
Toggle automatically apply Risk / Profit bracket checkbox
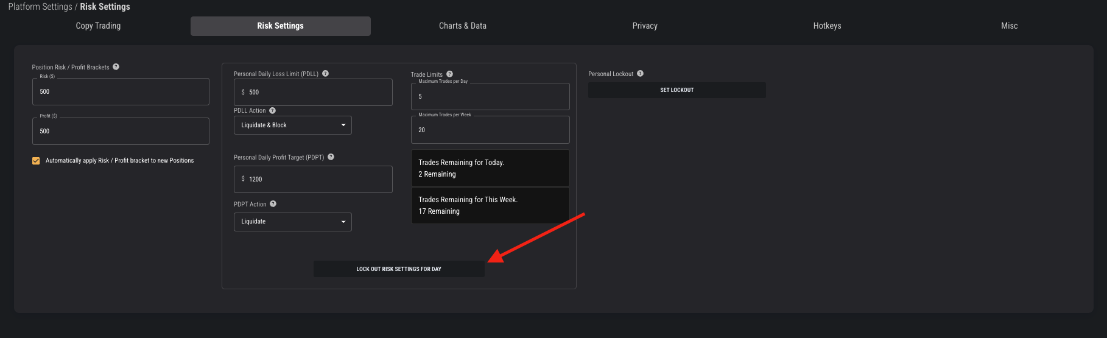click(x=36, y=161)
